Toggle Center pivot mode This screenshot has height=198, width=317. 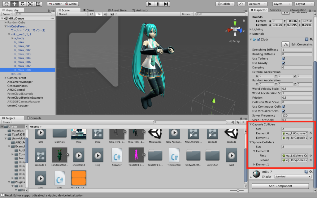pos(55,4)
